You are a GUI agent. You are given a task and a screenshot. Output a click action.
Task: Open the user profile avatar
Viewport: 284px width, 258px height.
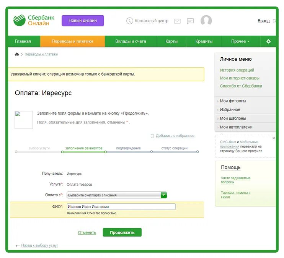(206, 20)
